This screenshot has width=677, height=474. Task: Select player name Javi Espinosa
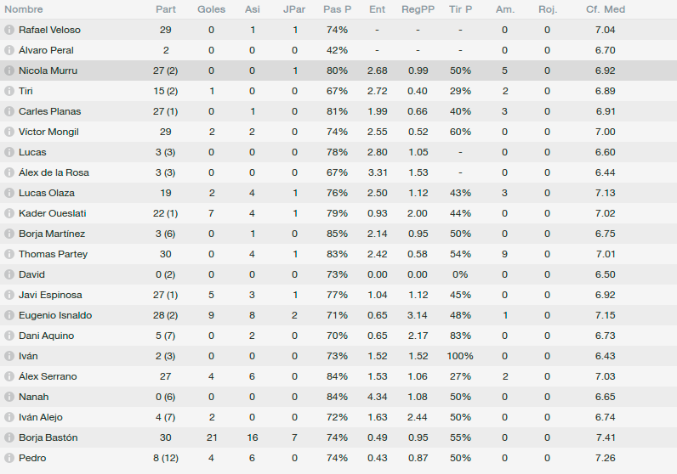point(50,295)
